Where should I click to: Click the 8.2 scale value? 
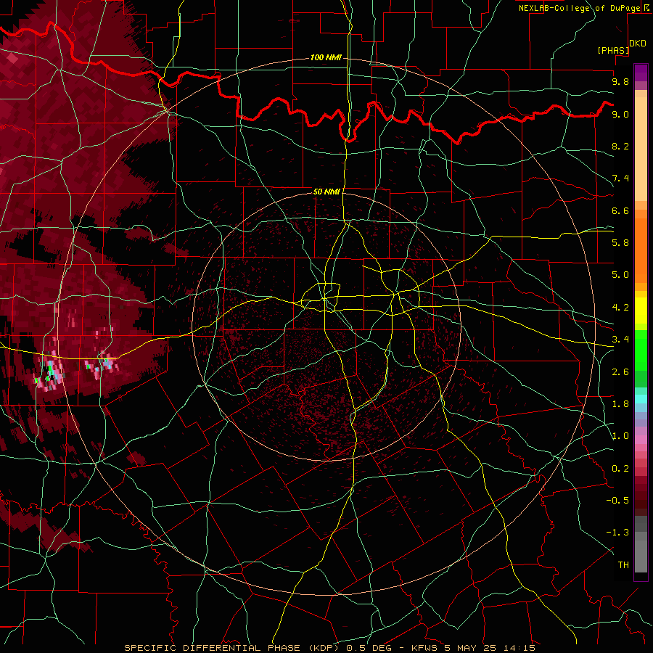pyautogui.click(x=620, y=146)
